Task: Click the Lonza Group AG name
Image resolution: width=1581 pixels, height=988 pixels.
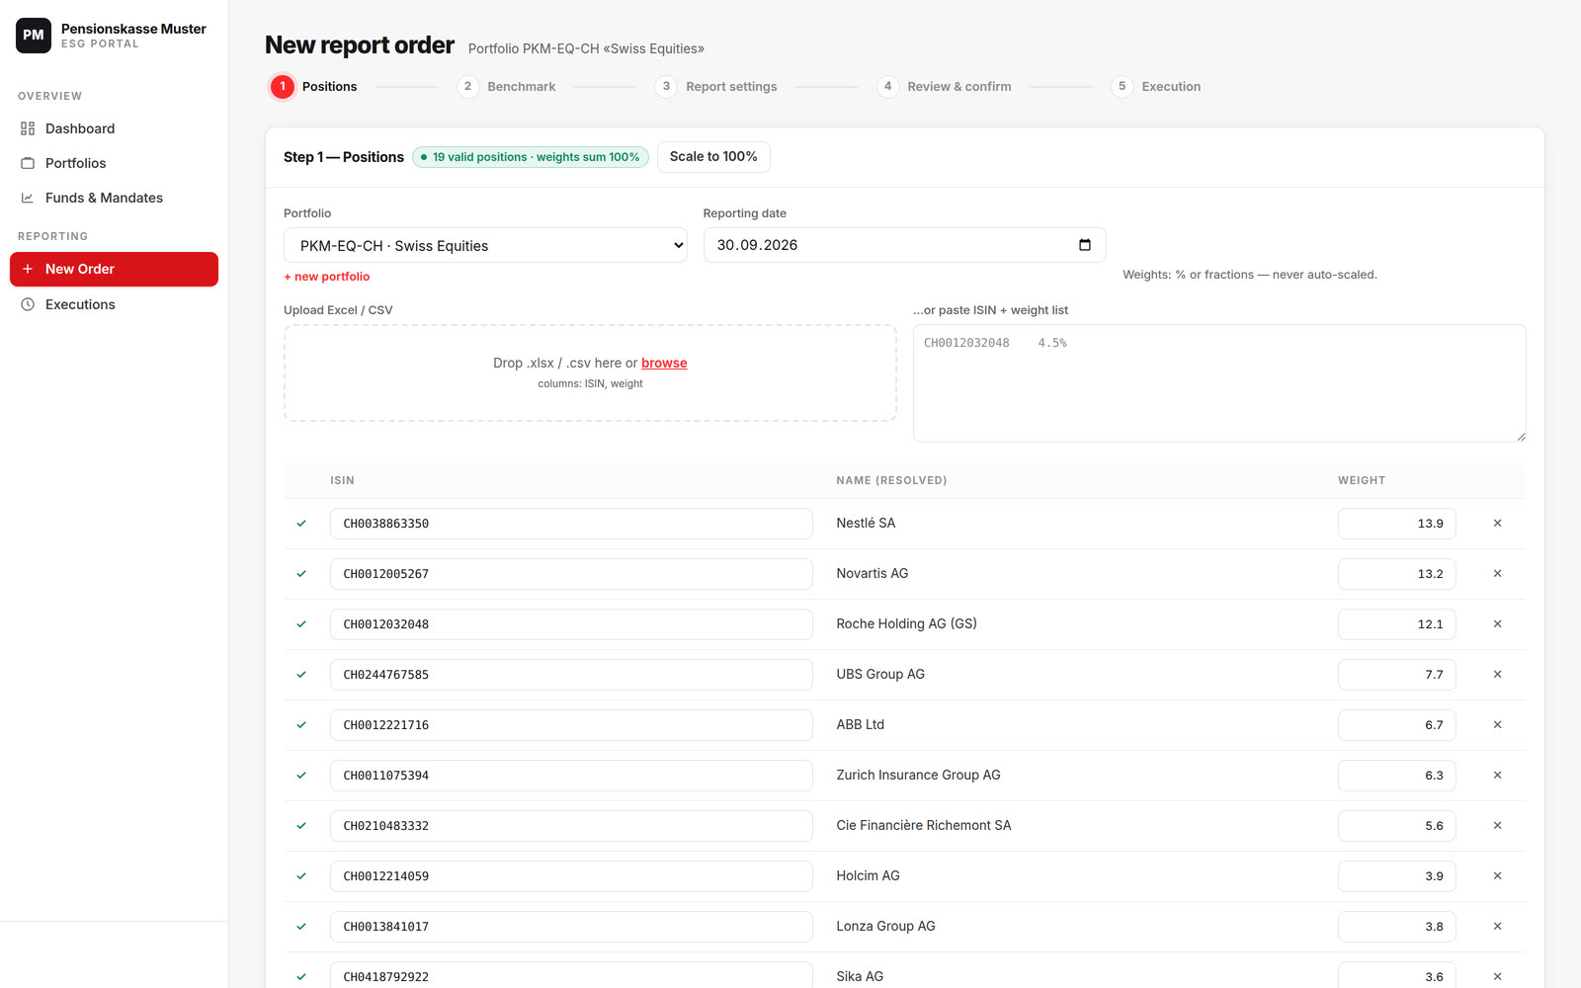Action: [x=885, y=926]
